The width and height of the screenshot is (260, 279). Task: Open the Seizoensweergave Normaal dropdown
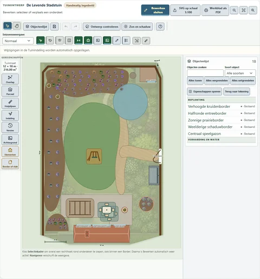click(x=18, y=41)
